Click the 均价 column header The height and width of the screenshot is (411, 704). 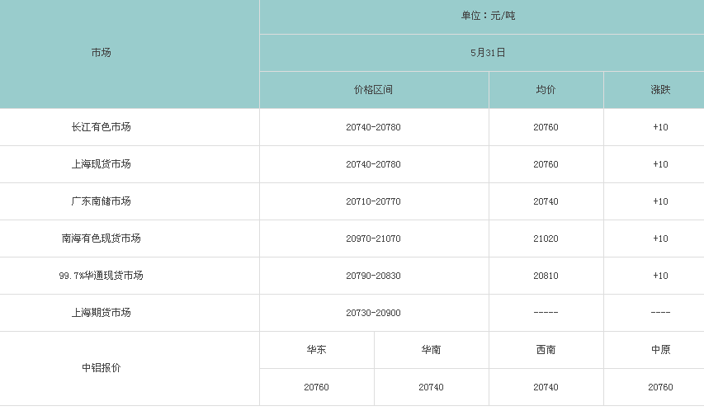[546, 90]
